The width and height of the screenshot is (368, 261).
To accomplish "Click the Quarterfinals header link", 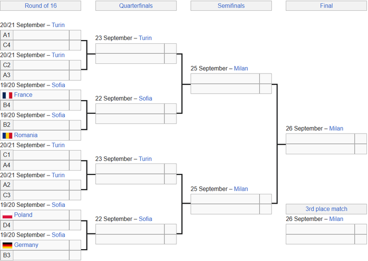I will 136,5.
